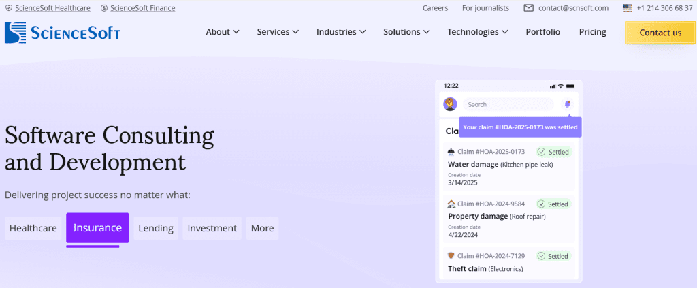The image size is (697, 288).
Task: Click the creation date 4/22/2024
Action: click(463, 235)
